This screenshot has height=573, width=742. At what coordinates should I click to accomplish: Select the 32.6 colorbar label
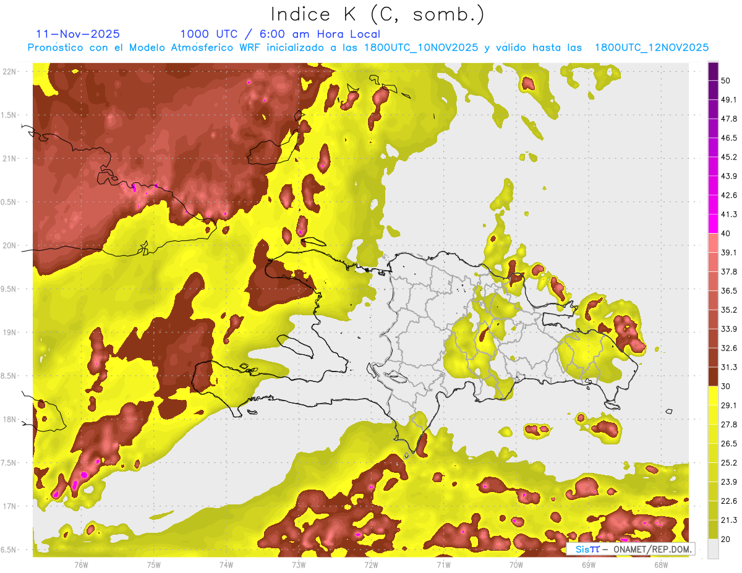[729, 349]
